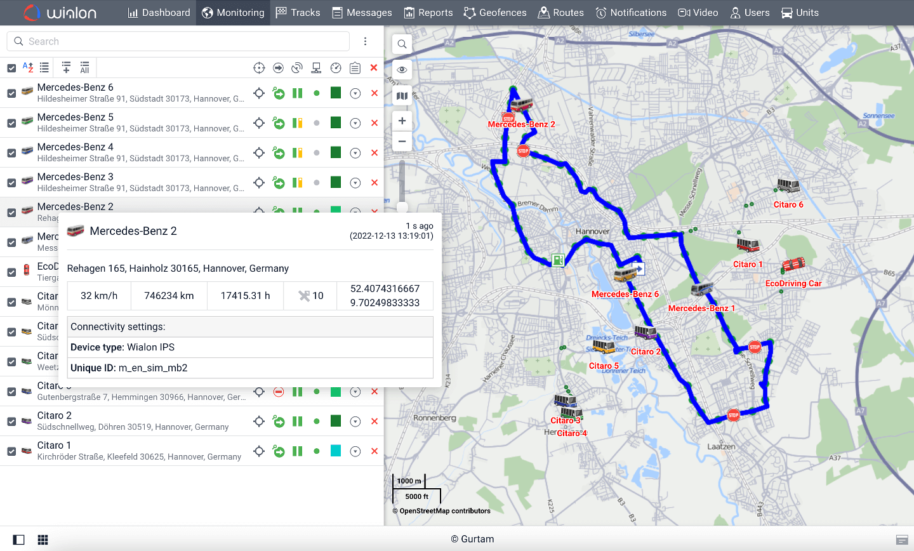
Task: Toggle the select-all units checkbox
Action: (11, 67)
